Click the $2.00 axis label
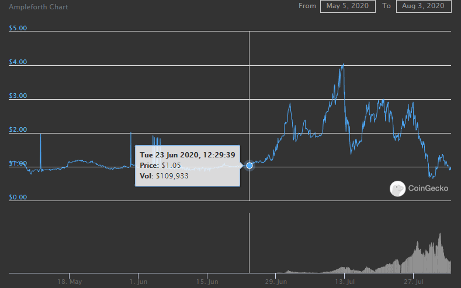 click(18, 129)
